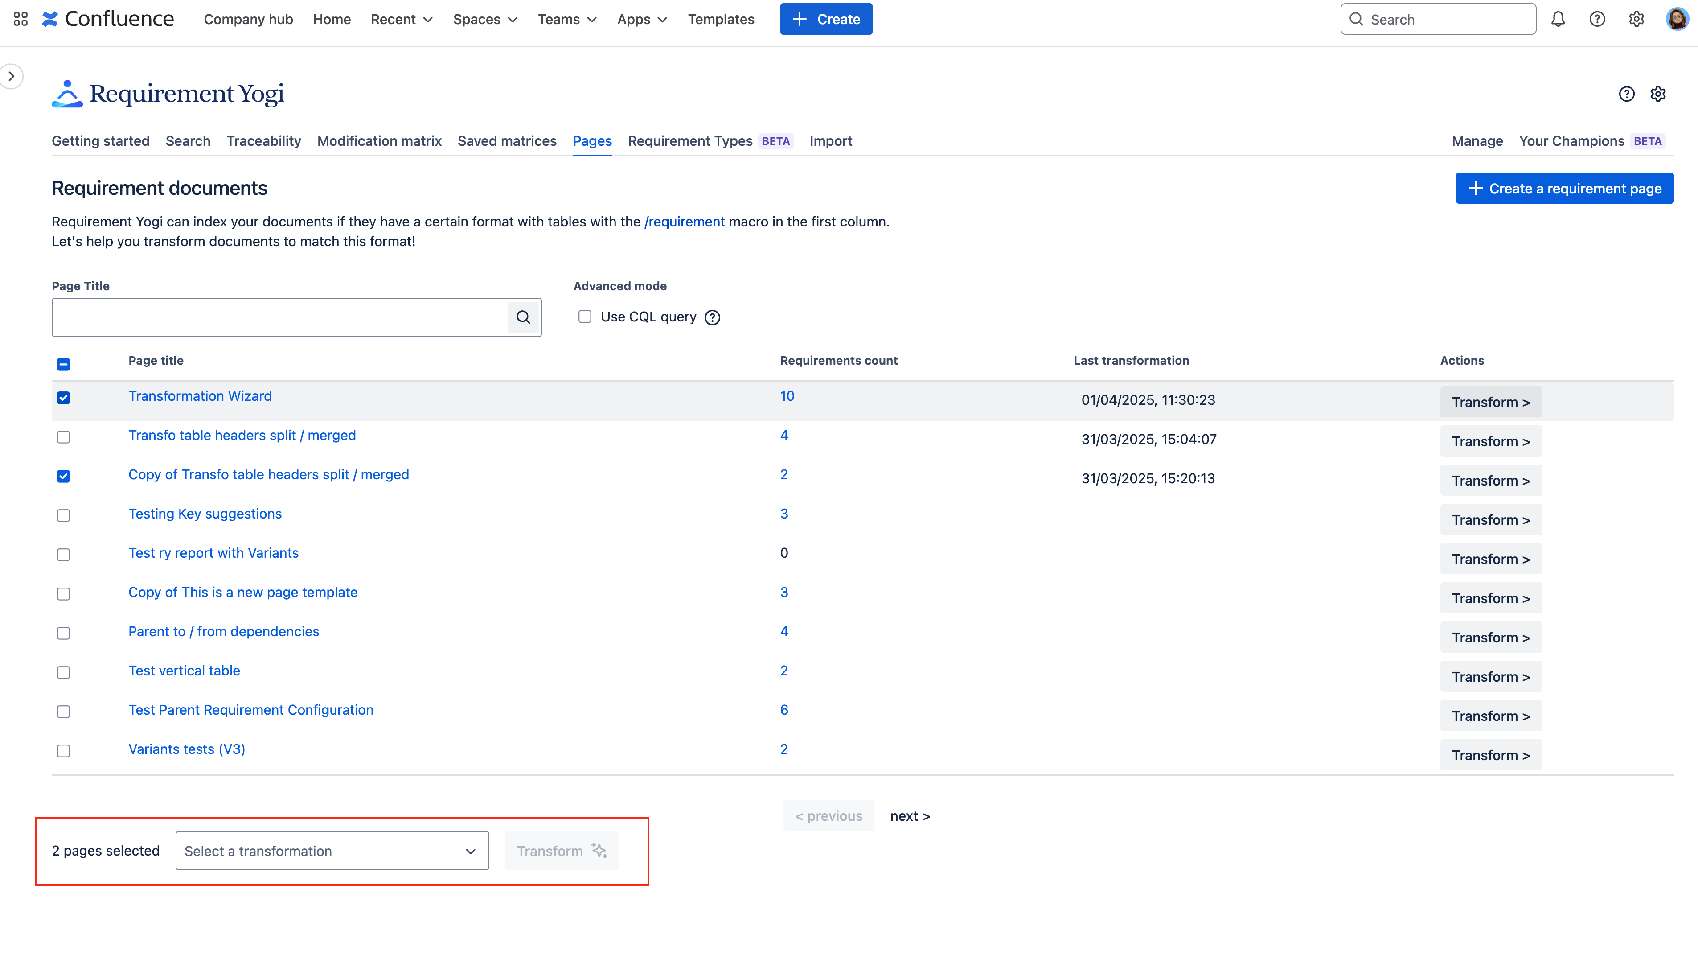1698x963 pixels.
Task: Click the Requirement Yogi help icon
Action: (x=1627, y=94)
